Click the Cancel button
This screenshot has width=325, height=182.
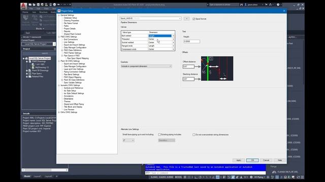pos(266,160)
